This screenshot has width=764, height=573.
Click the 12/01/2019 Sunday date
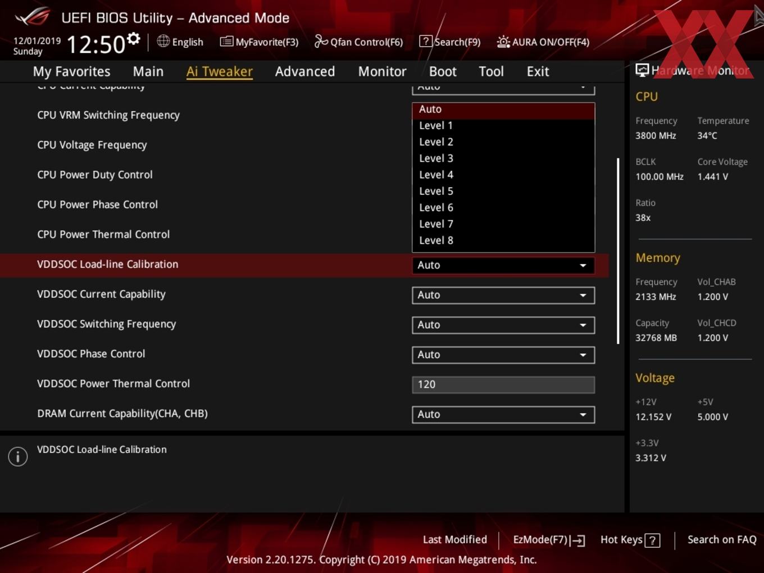[x=37, y=46]
